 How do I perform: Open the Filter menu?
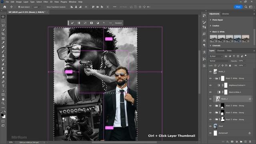[x=46, y=2]
